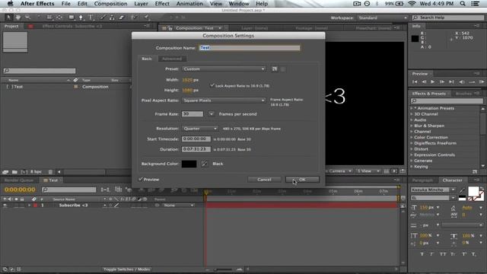Switch to the Advanced tab
The height and width of the screenshot is (274, 487).
click(x=172, y=59)
